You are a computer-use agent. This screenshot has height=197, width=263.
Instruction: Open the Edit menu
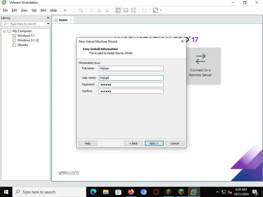(x=14, y=10)
